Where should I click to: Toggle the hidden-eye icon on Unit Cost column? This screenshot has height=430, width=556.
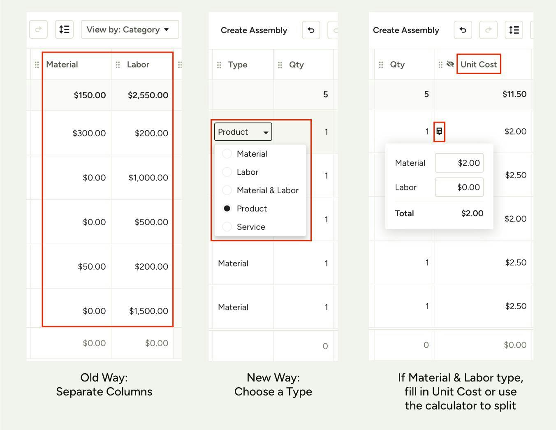pos(450,64)
